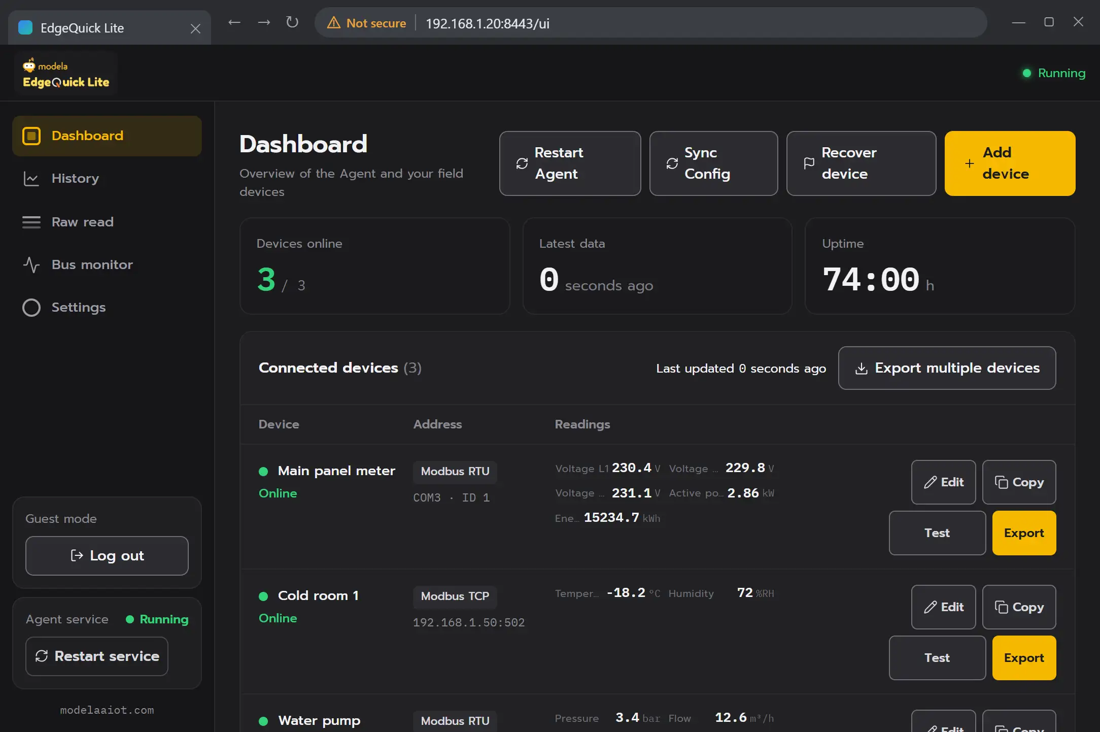Copy the Cold room 1 device
The width and height of the screenshot is (1100, 732).
coord(1019,607)
